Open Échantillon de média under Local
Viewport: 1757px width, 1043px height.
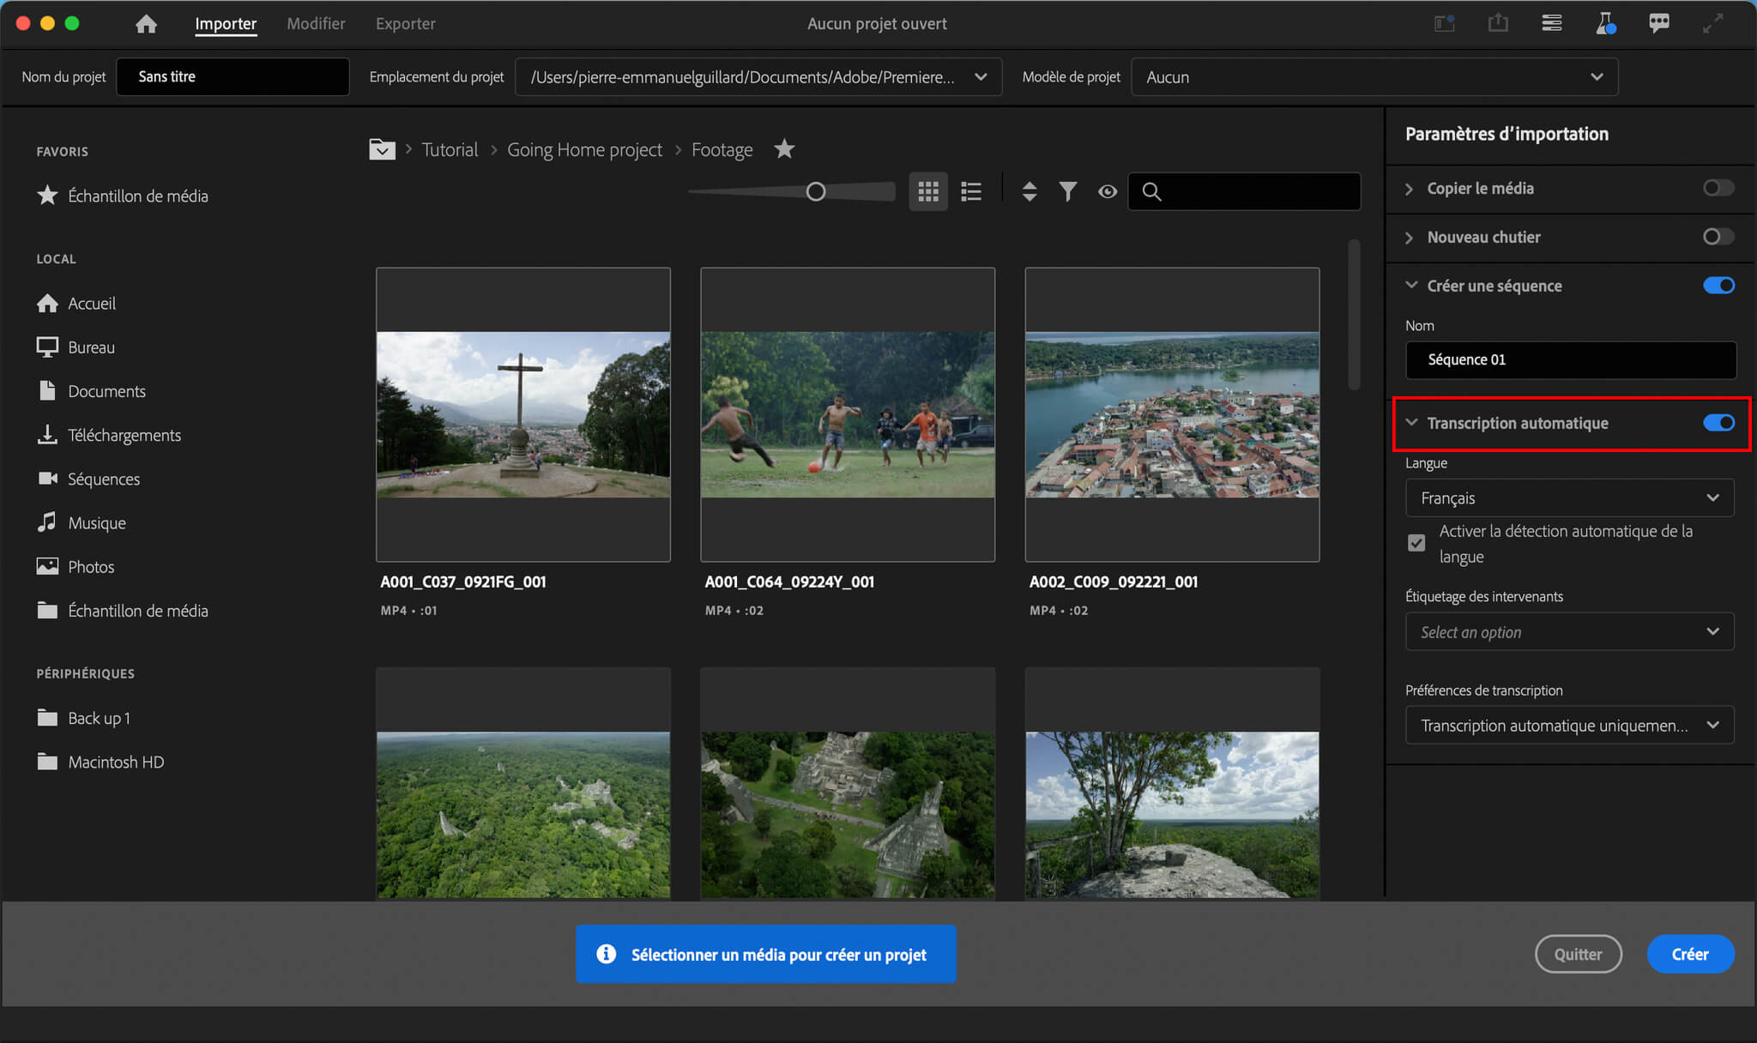pos(122,611)
